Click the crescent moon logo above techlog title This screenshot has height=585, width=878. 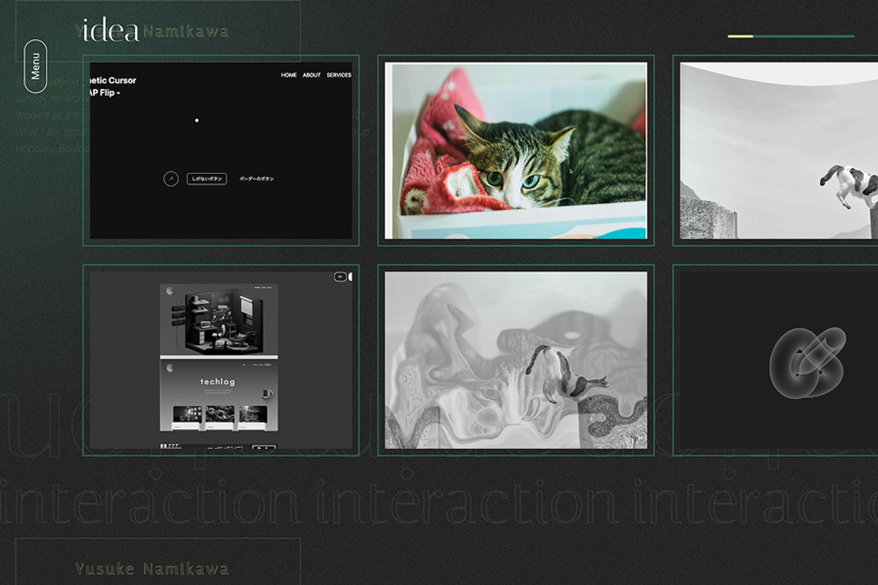point(170,368)
